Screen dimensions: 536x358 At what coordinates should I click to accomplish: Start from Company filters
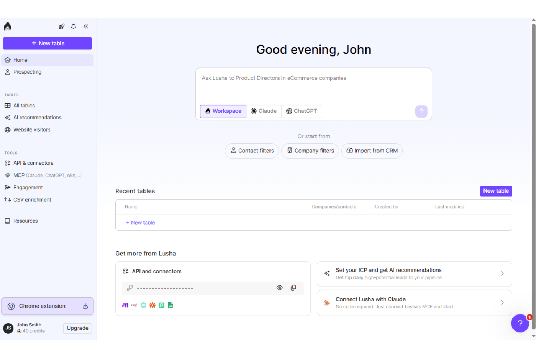310,151
